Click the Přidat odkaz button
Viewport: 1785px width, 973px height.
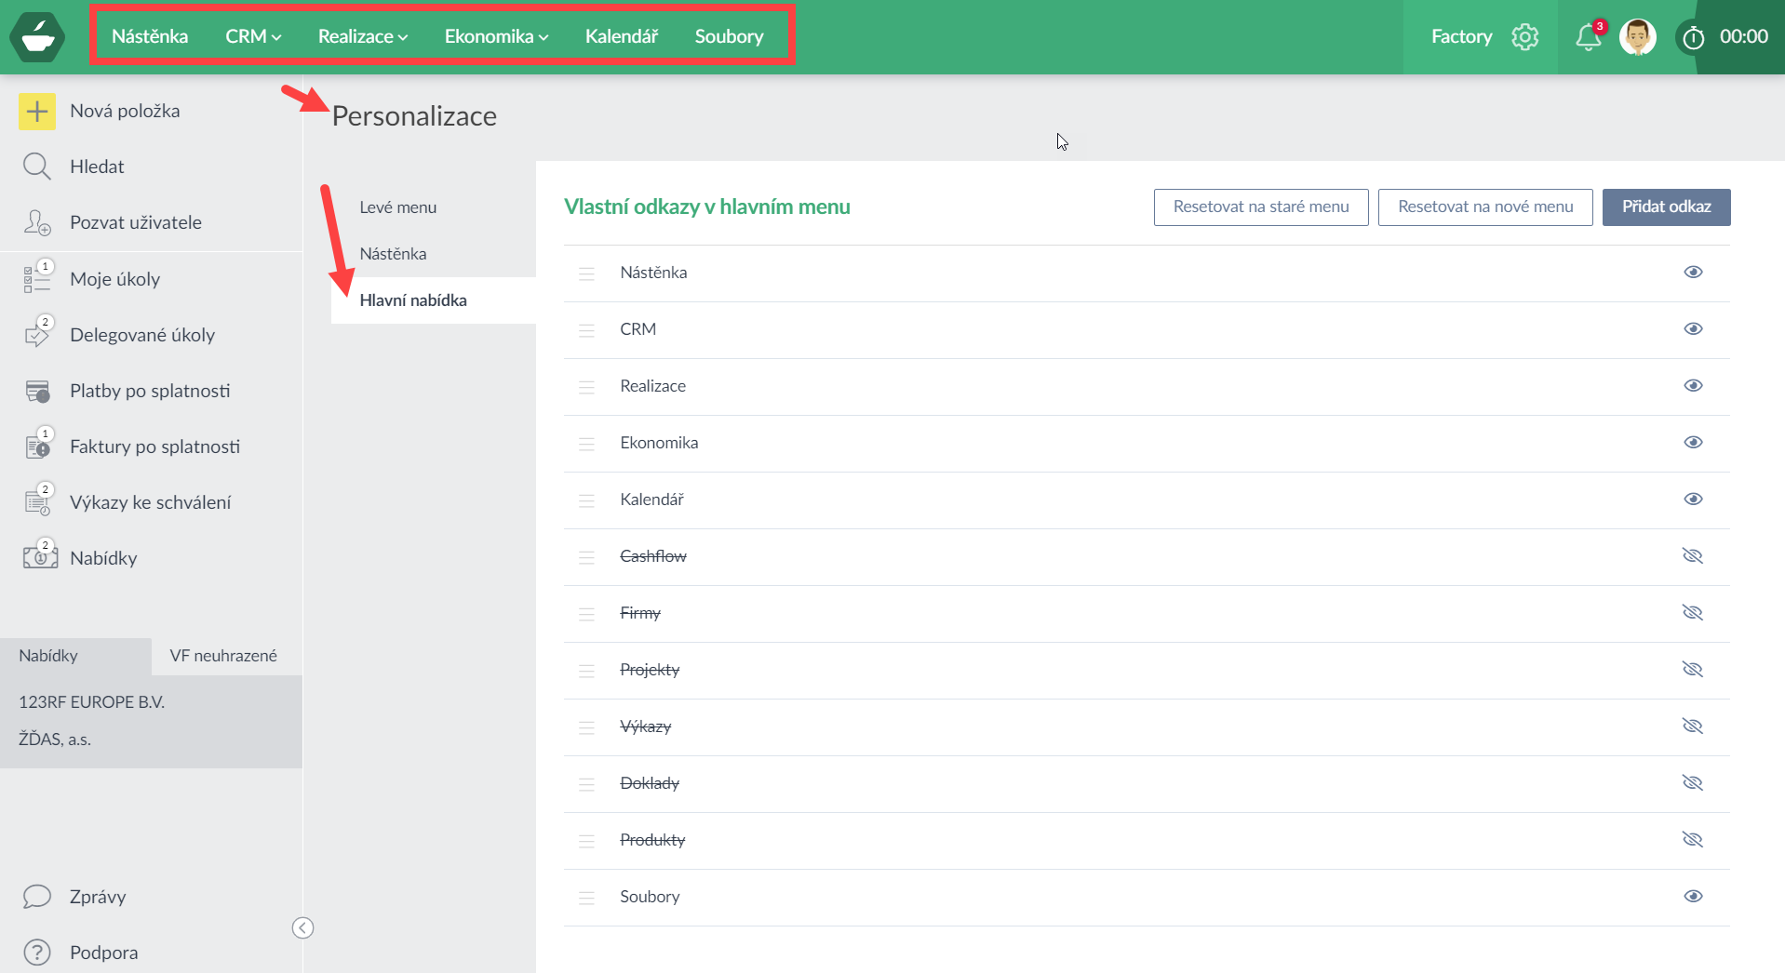[1666, 207]
